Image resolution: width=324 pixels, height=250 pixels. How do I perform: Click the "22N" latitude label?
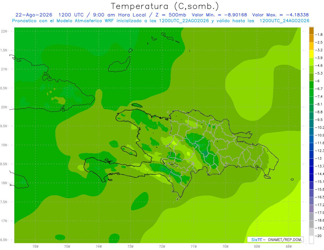coord(4,31)
